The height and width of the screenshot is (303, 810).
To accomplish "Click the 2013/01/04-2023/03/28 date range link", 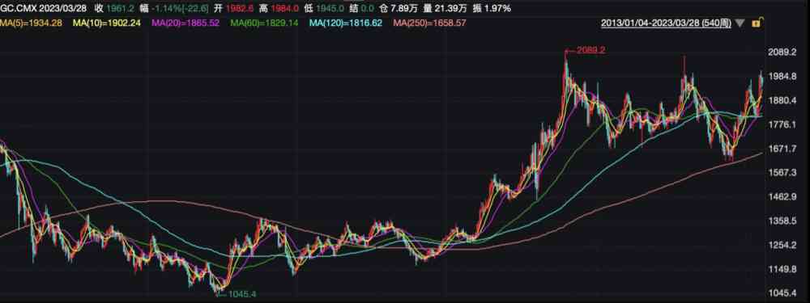I will point(667,23).
